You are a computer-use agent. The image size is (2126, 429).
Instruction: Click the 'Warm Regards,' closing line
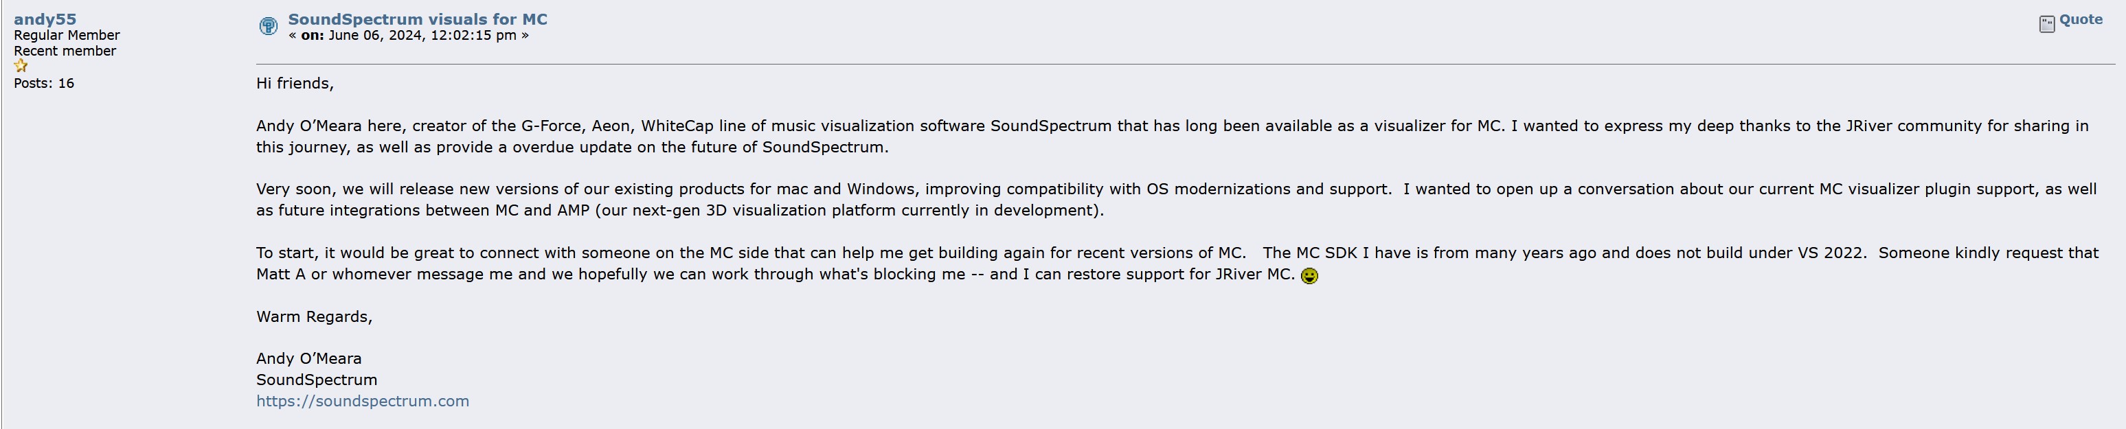pos(314,317)
